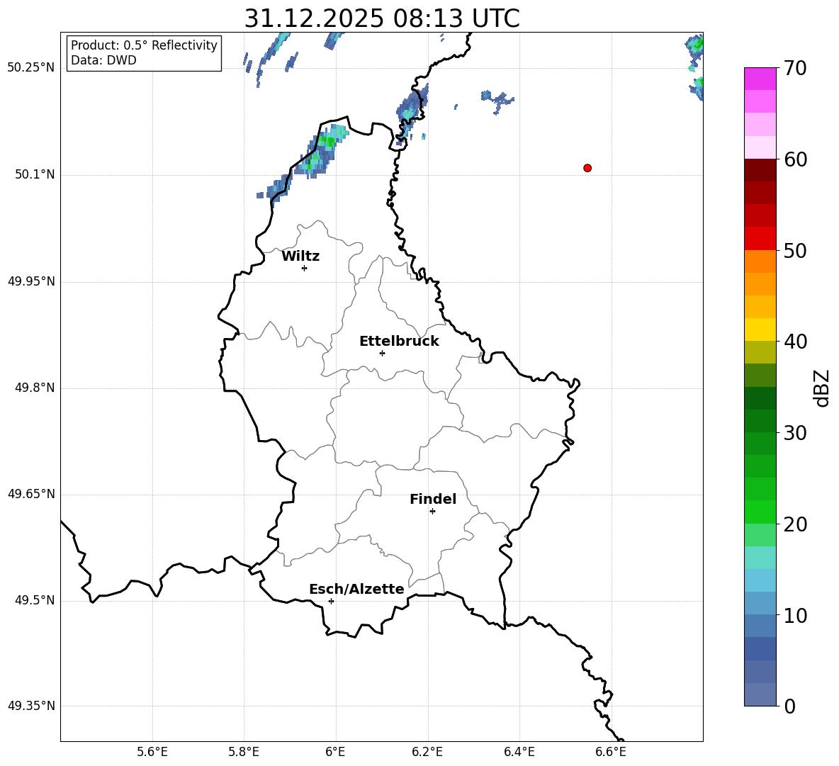This screenshot has height=766, width=839.
Task: Click the yellow colorbar swatch above 40
Action: click(x=760, y=330)
